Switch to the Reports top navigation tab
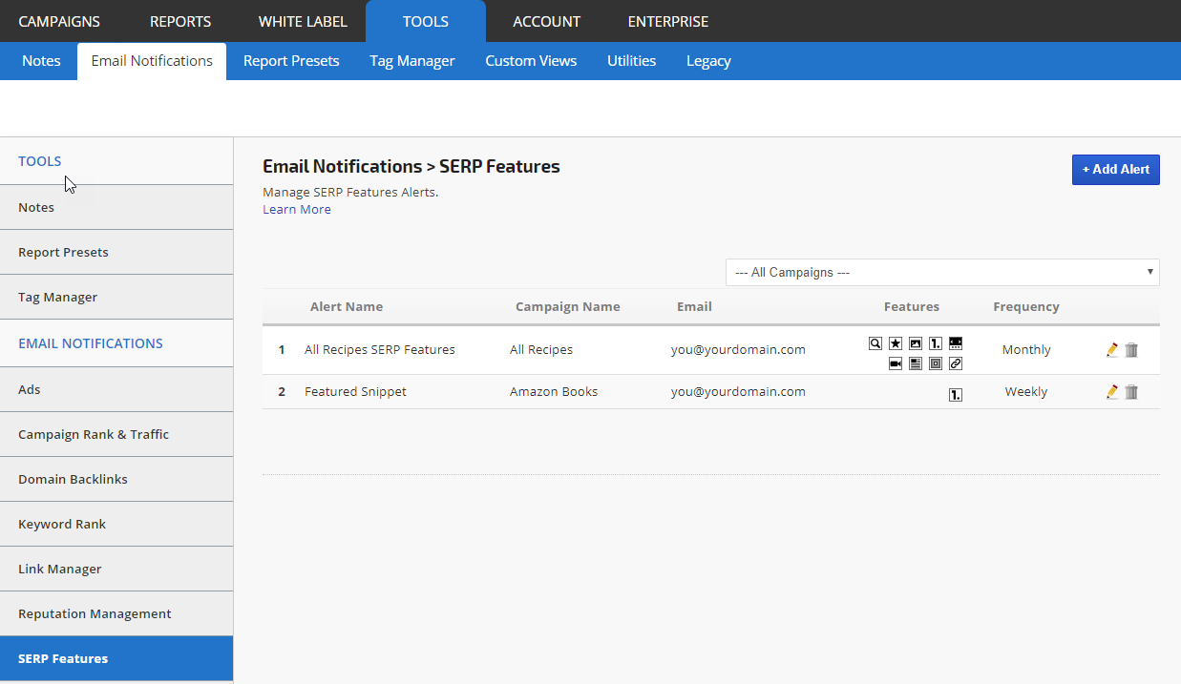This screenshot has height=684, width=1181. coord(180,21)
